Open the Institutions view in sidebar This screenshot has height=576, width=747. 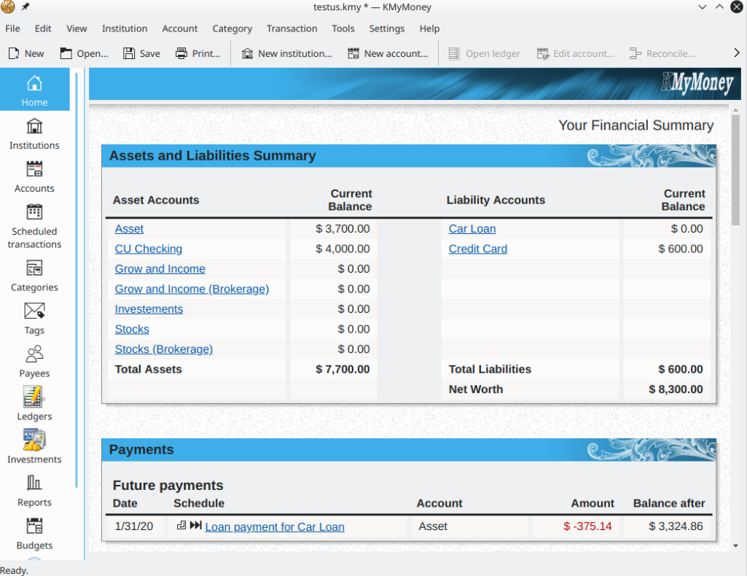34,133
